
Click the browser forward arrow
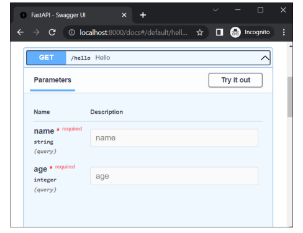36,32
